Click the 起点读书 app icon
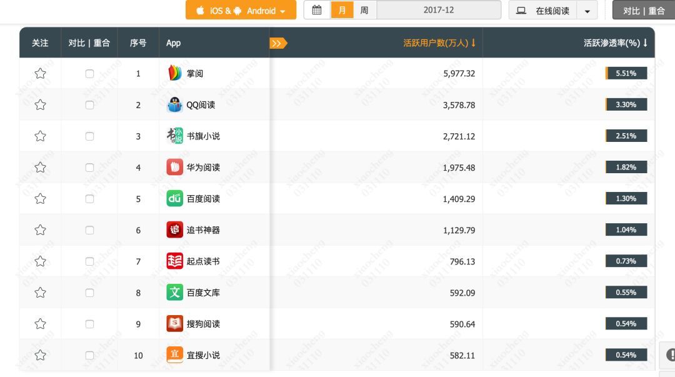 coord(174,261)
